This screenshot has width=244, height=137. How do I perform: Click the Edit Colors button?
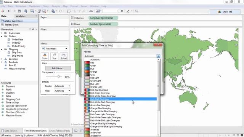pos(58,68)
